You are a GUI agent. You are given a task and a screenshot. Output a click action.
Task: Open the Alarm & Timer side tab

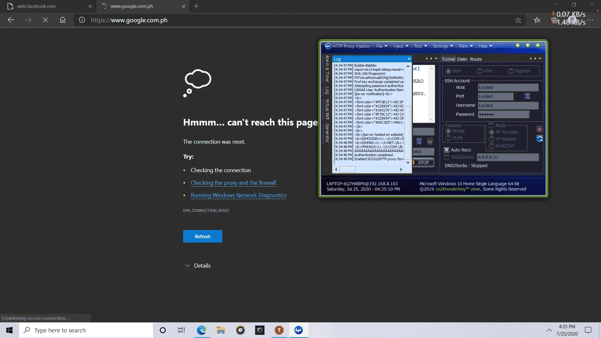[x=327, y=69]
